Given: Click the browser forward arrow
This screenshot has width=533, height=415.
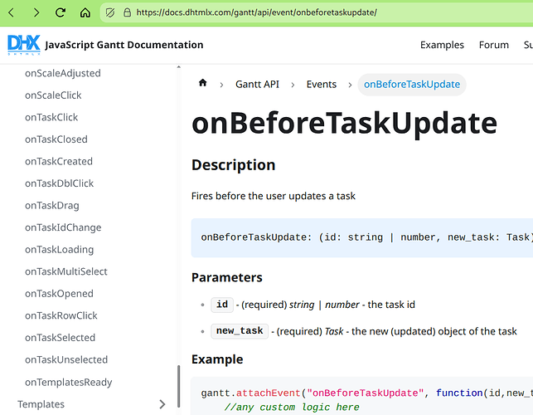Looking at the screenshot, I should 36,12.
